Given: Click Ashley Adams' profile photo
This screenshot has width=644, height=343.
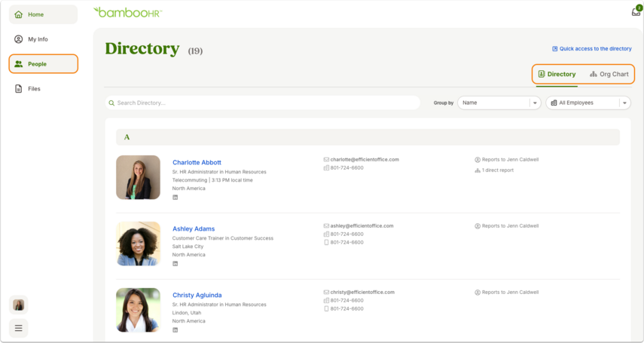Looking at the screenshot, I should pyautogui.click(x=138, y=243).
